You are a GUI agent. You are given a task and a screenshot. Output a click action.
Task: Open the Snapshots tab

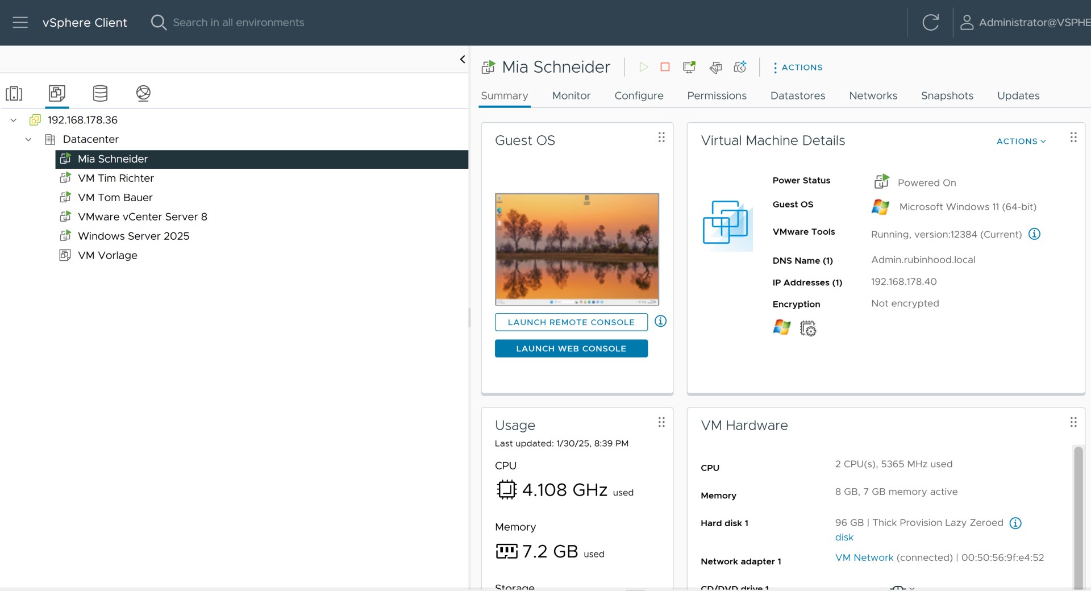(x=947, y=95)
